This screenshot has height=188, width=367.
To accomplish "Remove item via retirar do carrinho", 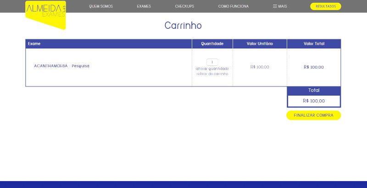I will [212, 74].
